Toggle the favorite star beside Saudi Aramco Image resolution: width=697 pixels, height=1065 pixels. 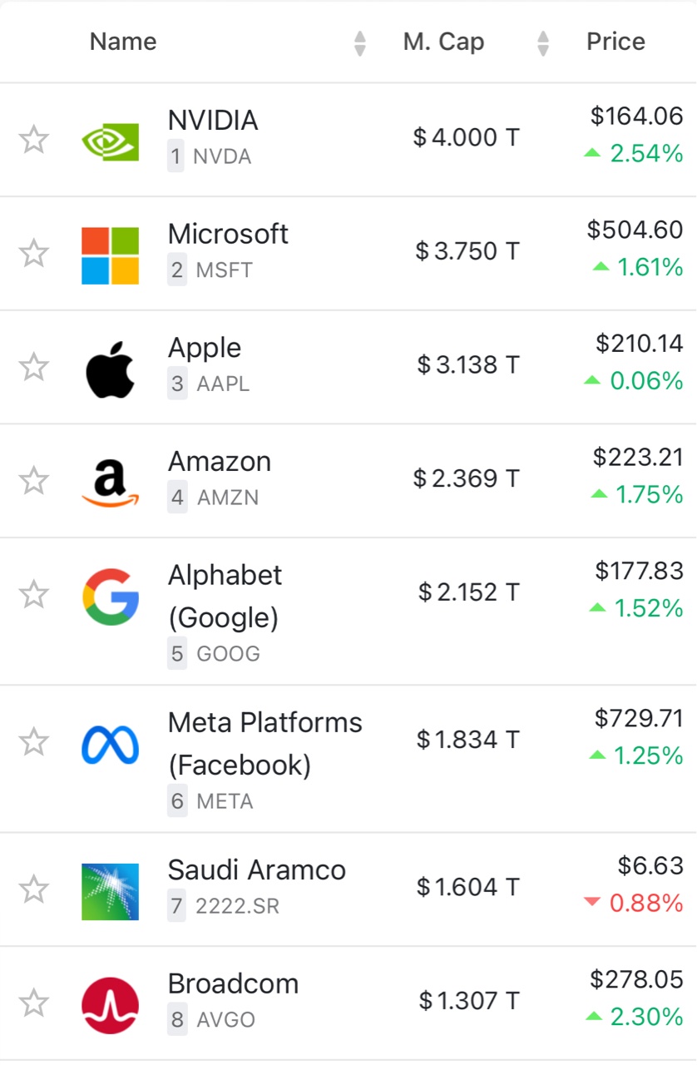[34, 889]
